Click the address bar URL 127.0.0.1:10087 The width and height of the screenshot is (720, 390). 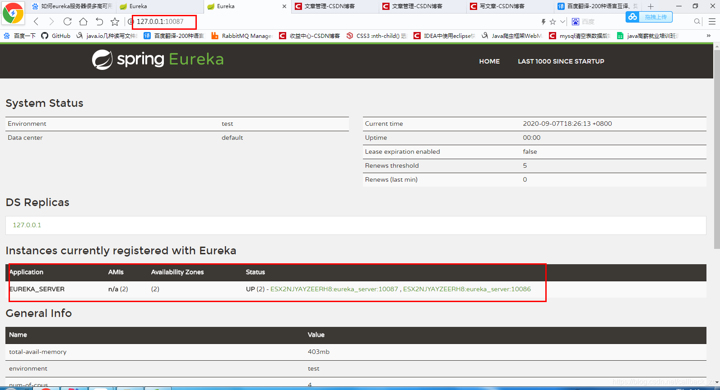click(x=160, y=22)
